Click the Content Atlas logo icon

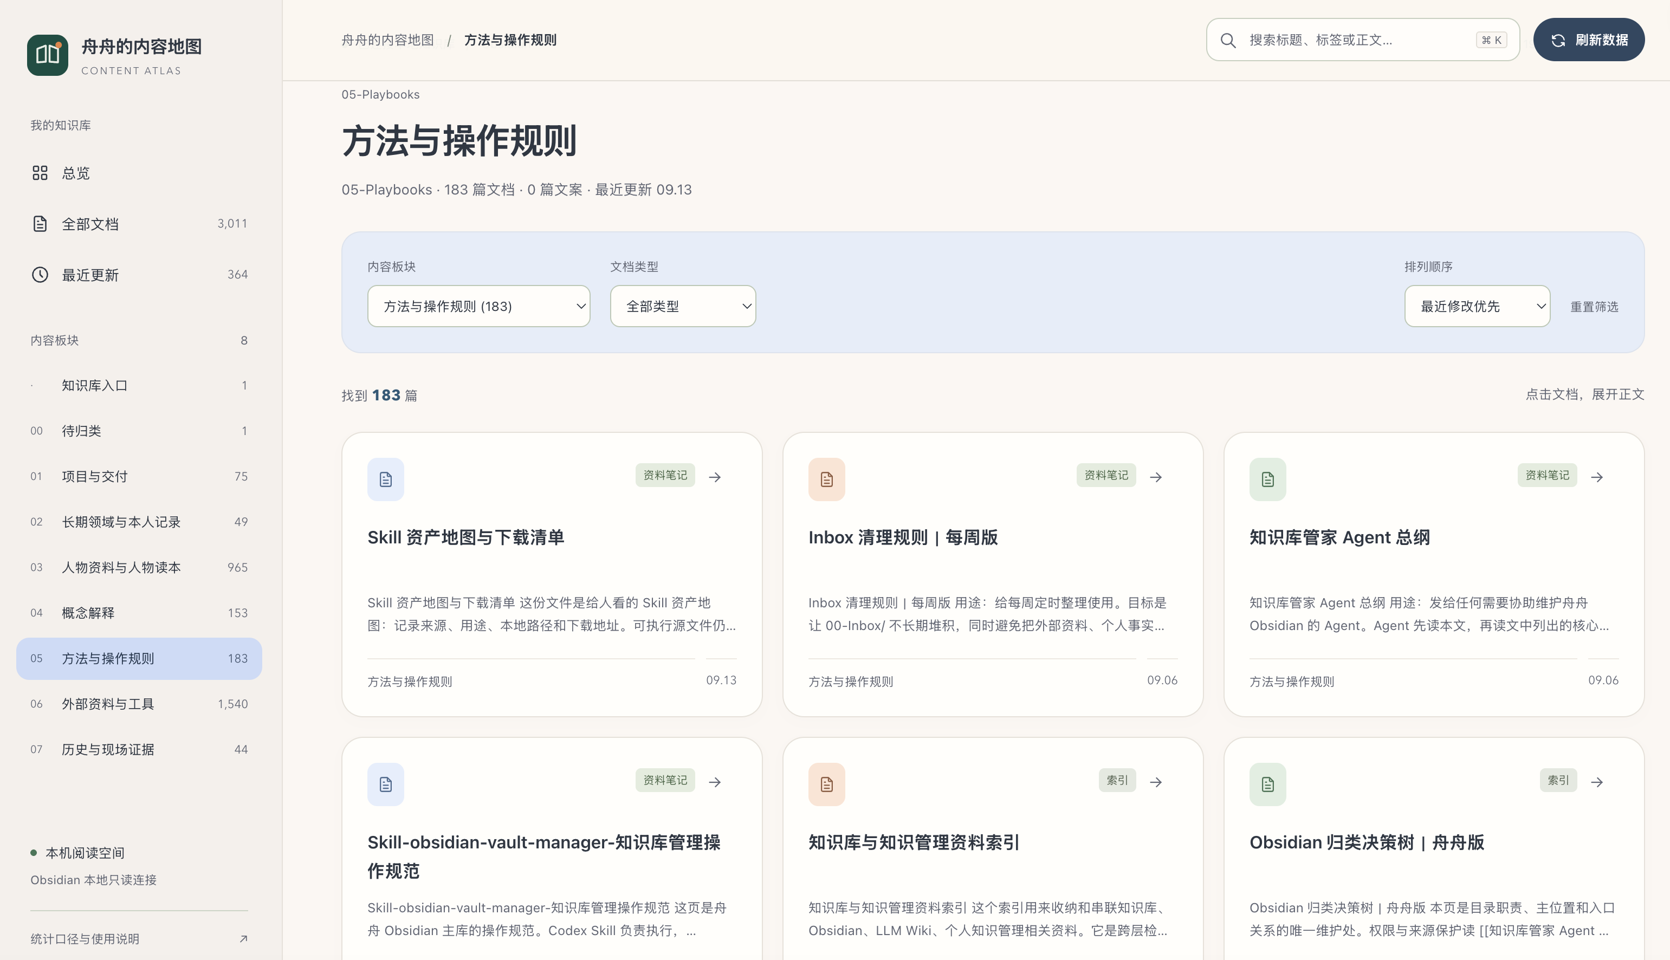(48, 55)
